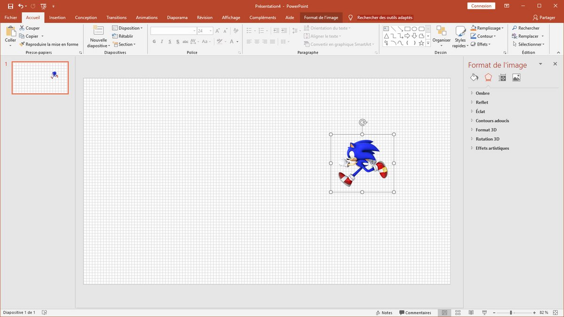564x317 pixels.
Task: Switch to the Transitions tab
Action: tap(117, 17)
